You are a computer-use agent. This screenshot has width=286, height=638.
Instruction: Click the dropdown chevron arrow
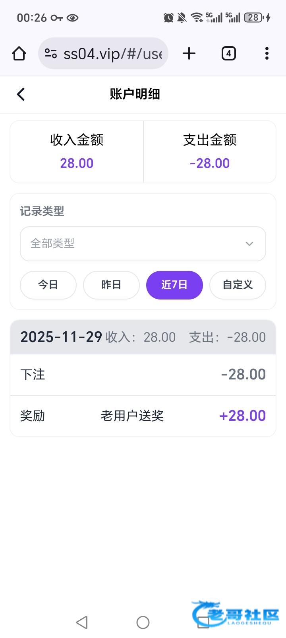tap(249, 243)
